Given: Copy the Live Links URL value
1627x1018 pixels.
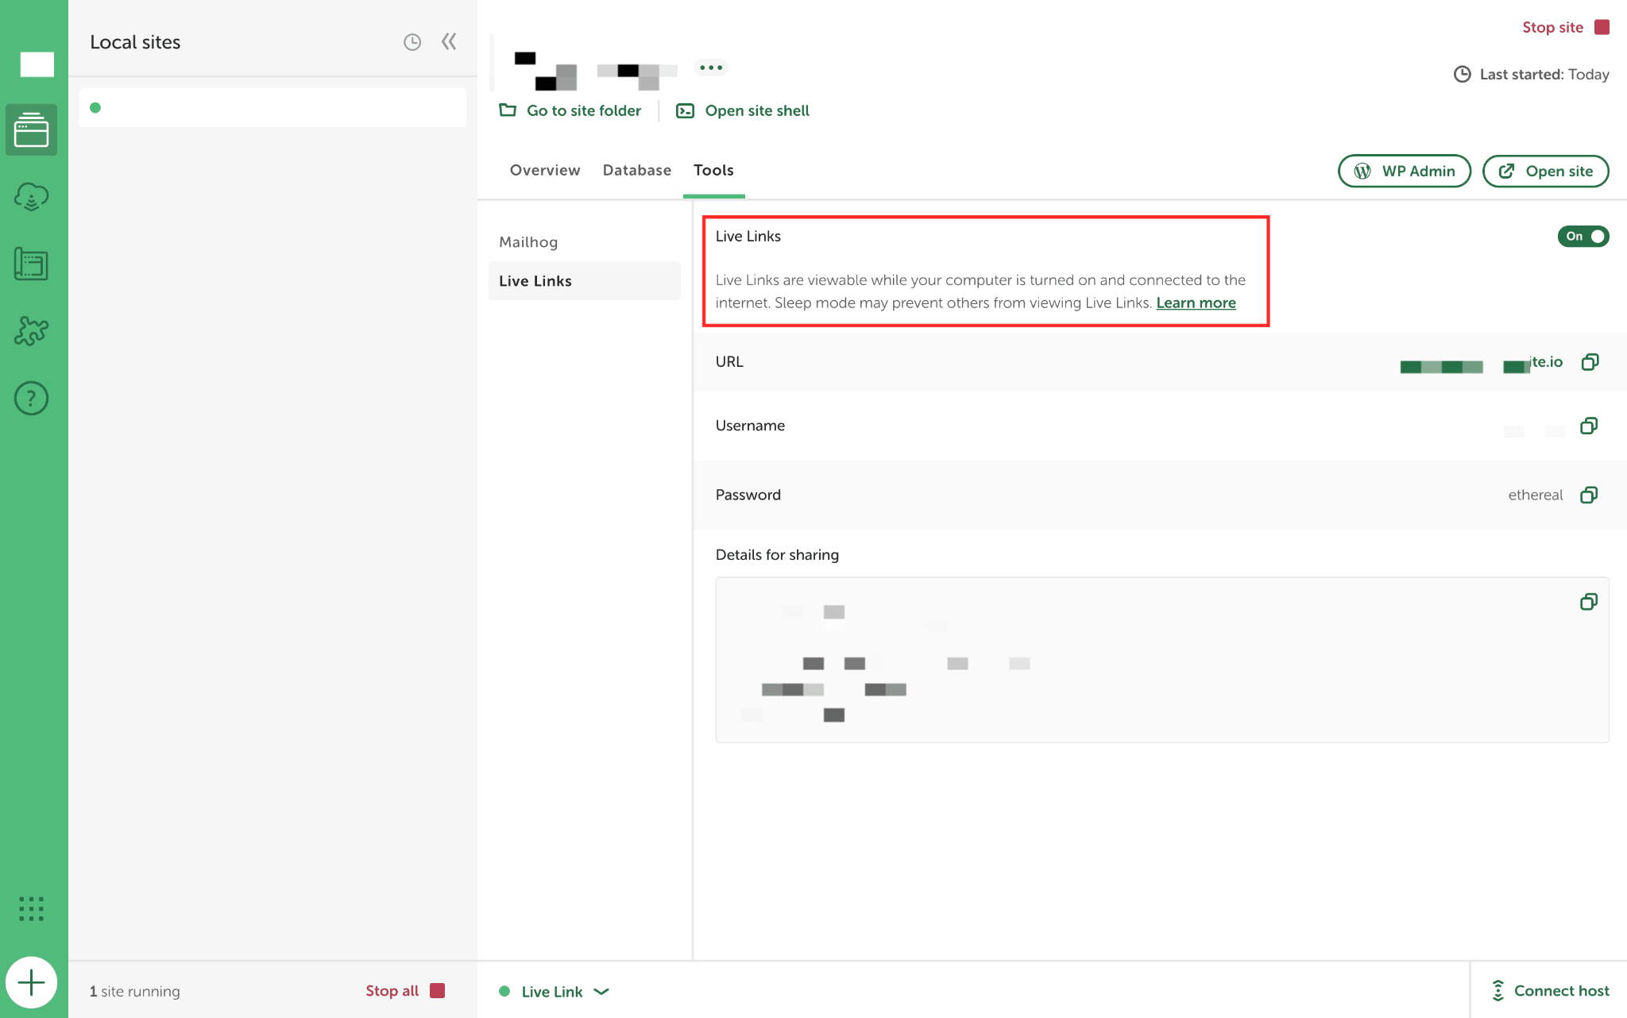Looking at the screenshot, I should point(1590,361).
